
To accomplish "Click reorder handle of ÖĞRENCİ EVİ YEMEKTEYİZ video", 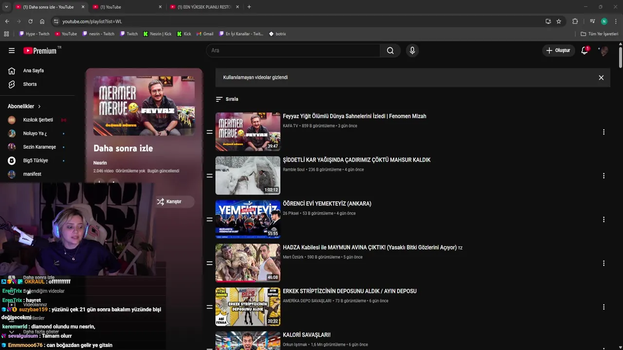I will coord(209,220).
